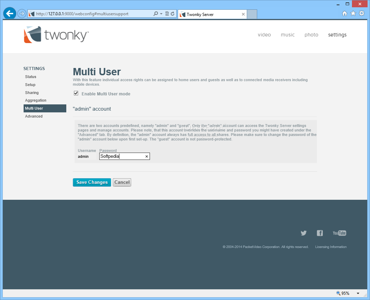The image size is (370, 300).
Task: Go to the browser home page icon
Action: point(345,14)
